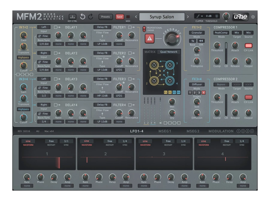Viewport: 270px width, 201px height.
Task: Click the undo arrow icon
Action: pos(83,17)
